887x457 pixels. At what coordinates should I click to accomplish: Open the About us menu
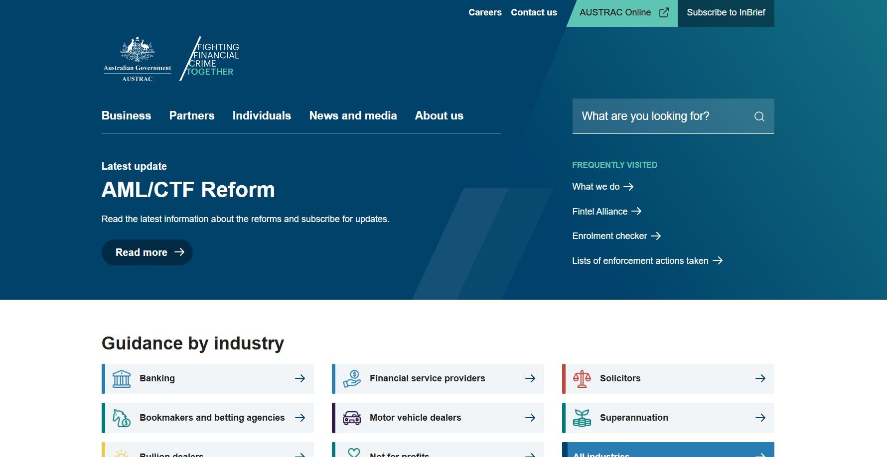point(439,116)
